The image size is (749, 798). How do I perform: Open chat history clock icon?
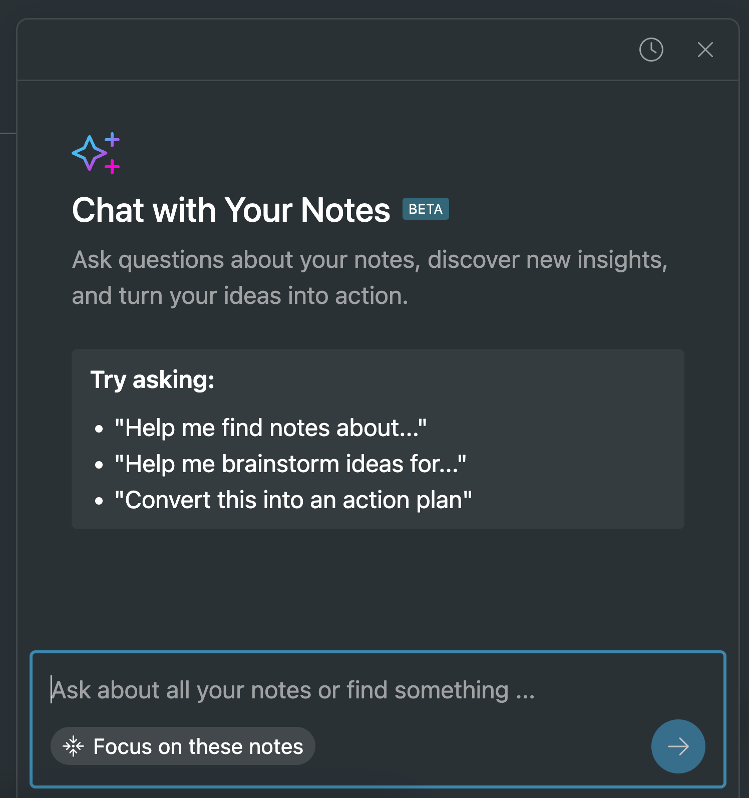651,50
